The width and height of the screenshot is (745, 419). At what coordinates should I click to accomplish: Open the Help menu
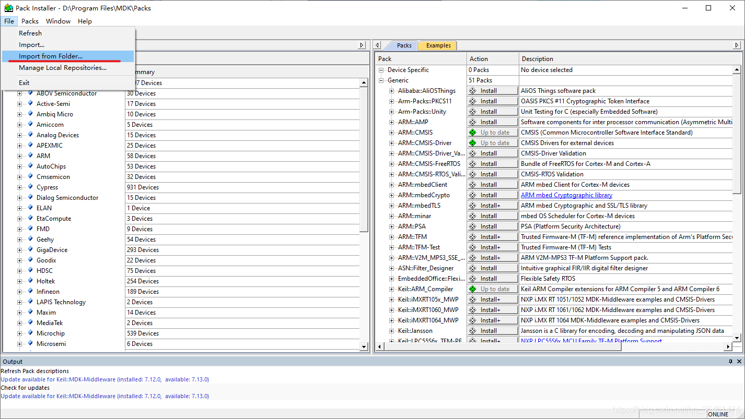(85, 21)
